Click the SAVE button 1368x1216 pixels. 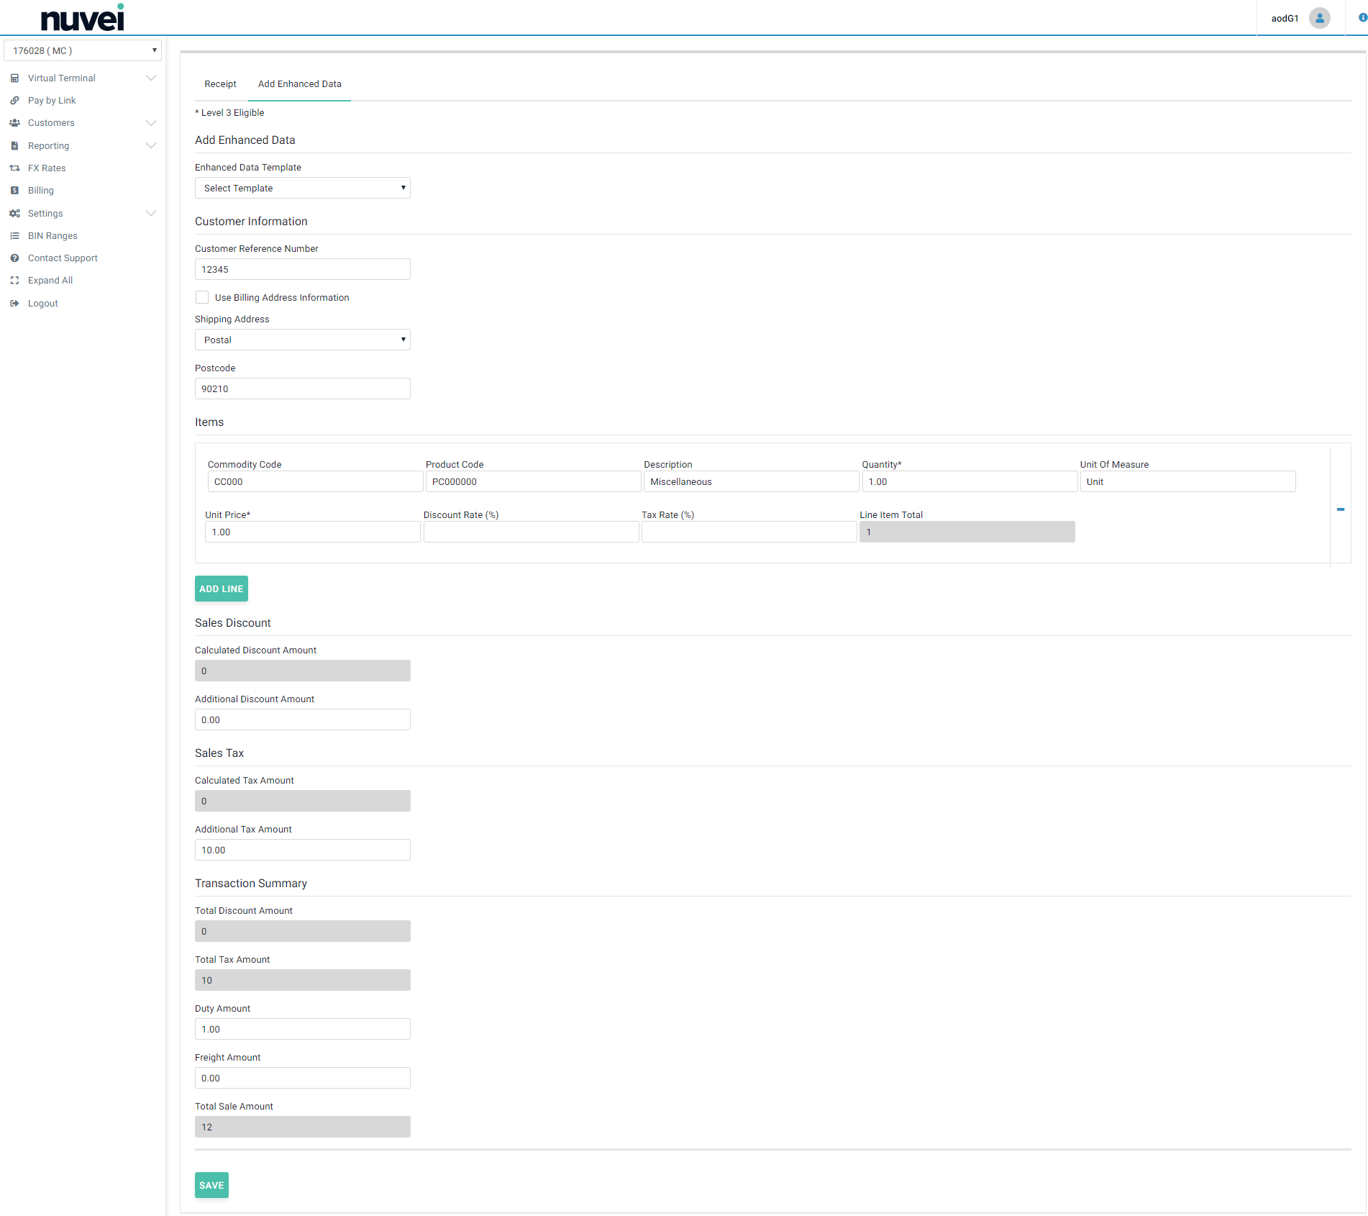[x=211, y=1185]
